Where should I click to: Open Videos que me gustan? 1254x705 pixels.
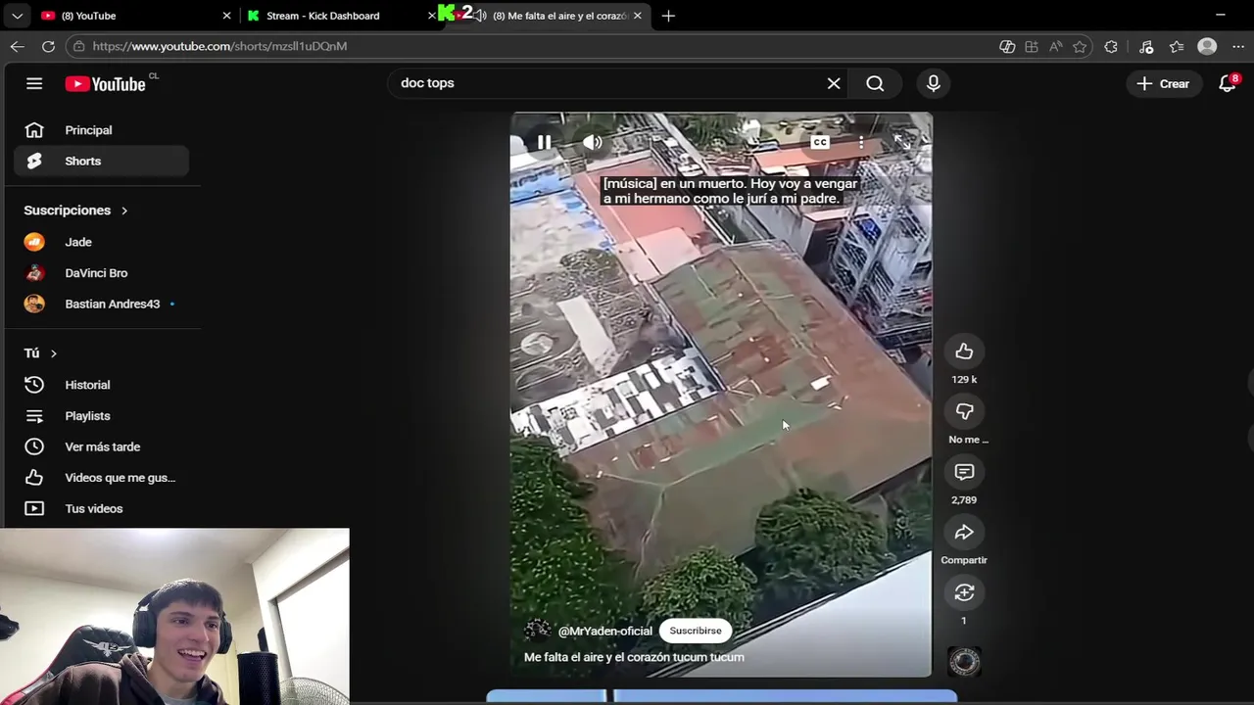click(102, 478)
